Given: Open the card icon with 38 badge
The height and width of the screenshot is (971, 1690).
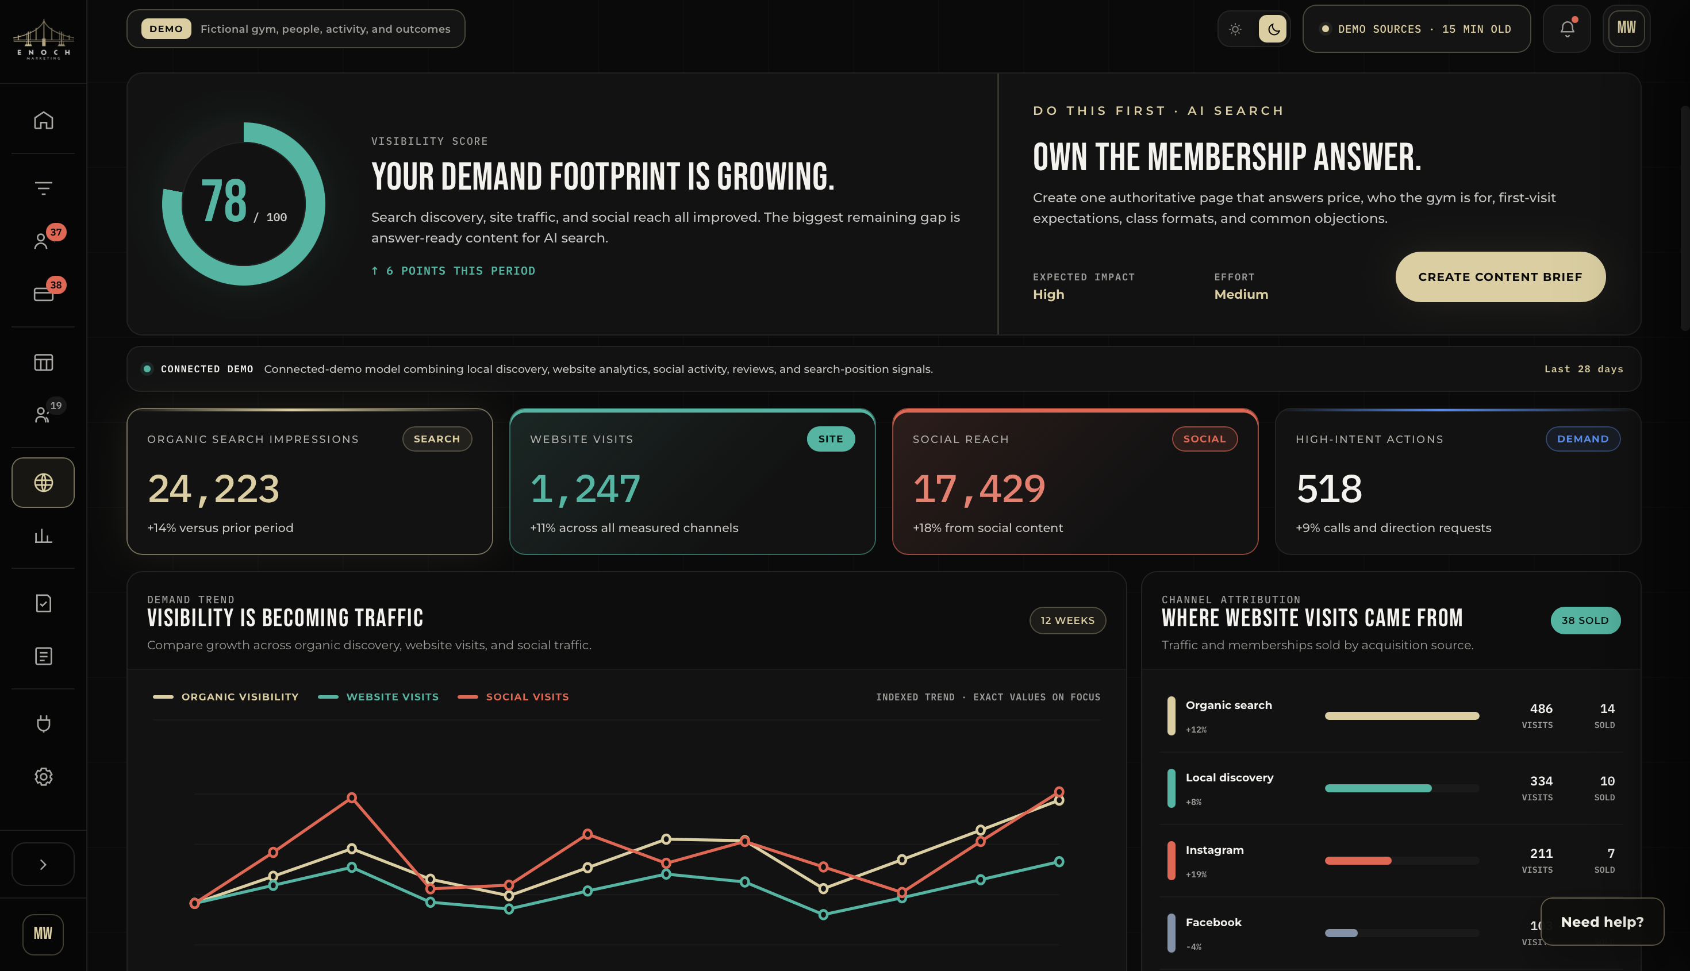Looking at the screenshot, I should (43, 294).
